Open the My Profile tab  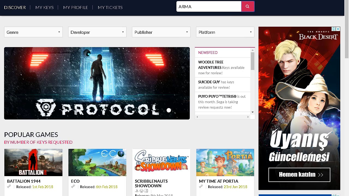point(76,7)
